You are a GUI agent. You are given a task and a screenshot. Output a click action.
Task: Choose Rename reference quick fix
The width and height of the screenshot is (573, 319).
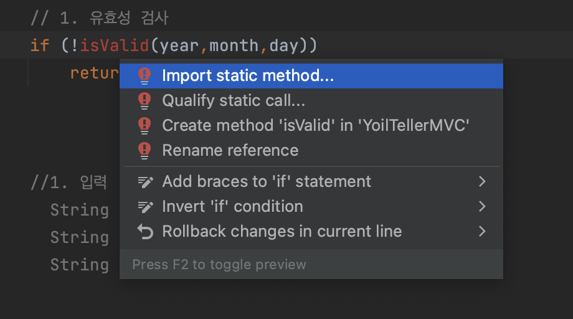click(311, 150)
